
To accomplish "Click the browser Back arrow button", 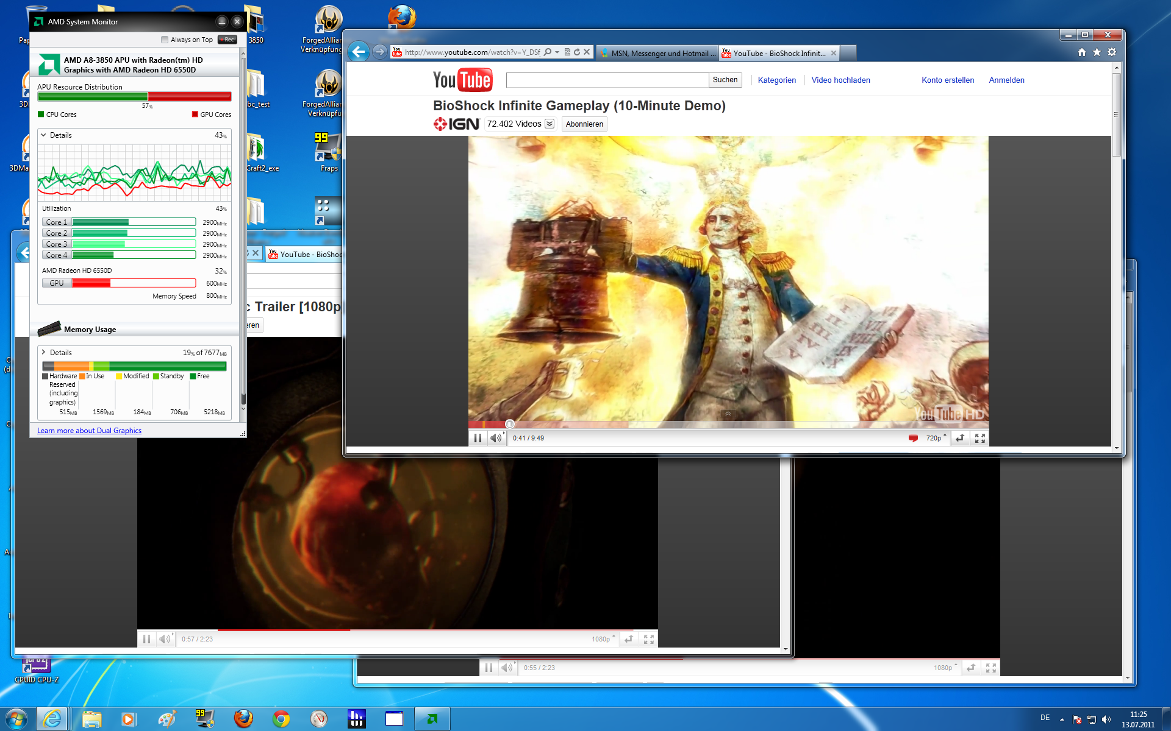I will (x=359, y=52).
